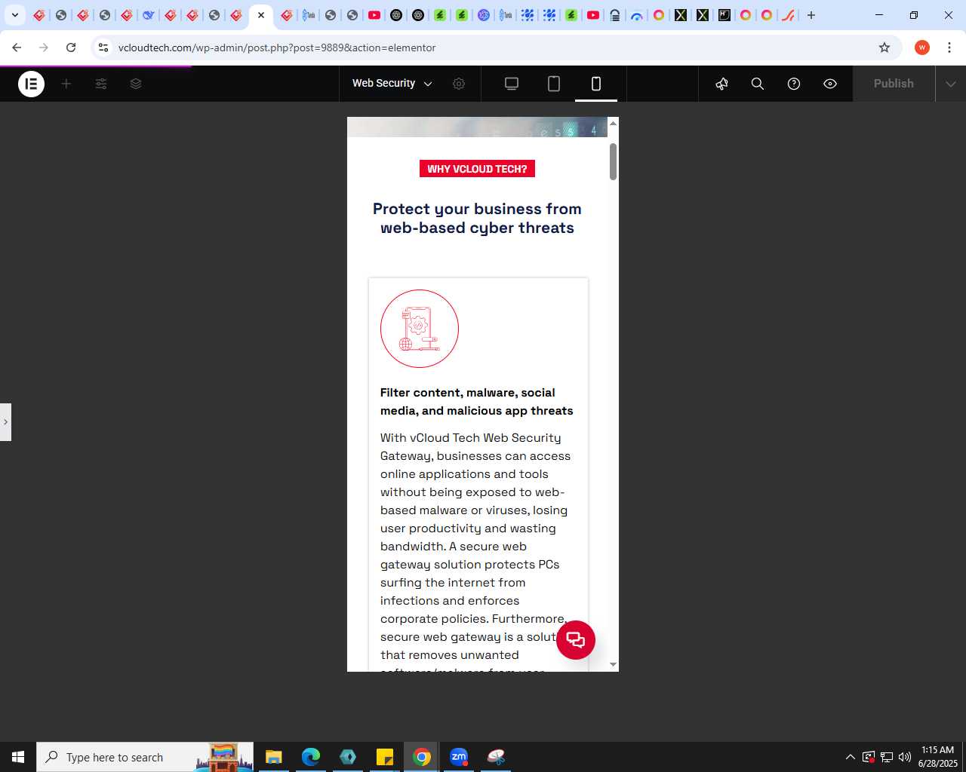
Task: Open What's New megaphone icon
Action: [x=721, y=84]
